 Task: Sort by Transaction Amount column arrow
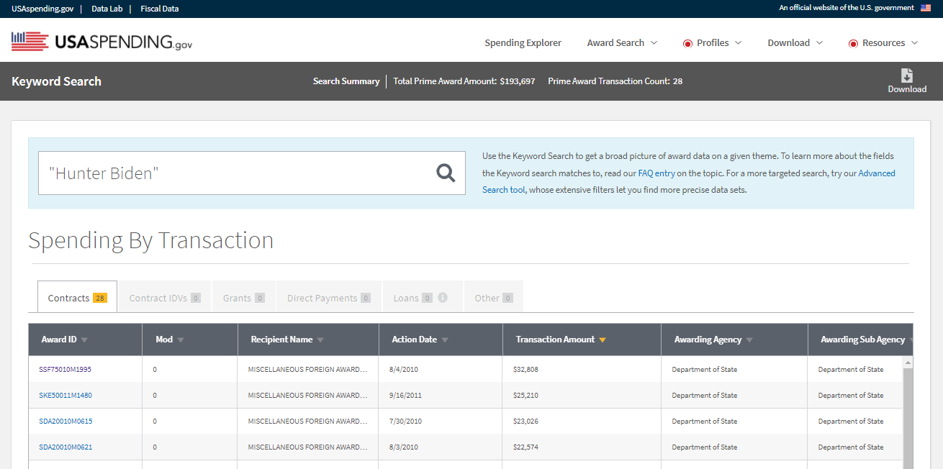pyautogui.click(x=603, y=340)
